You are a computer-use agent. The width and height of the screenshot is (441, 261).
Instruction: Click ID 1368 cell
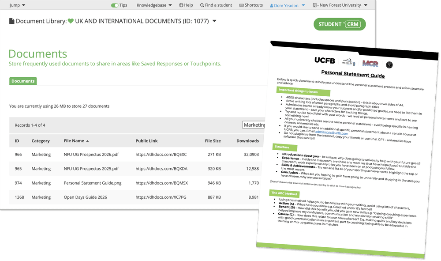[x=19, y=197]
